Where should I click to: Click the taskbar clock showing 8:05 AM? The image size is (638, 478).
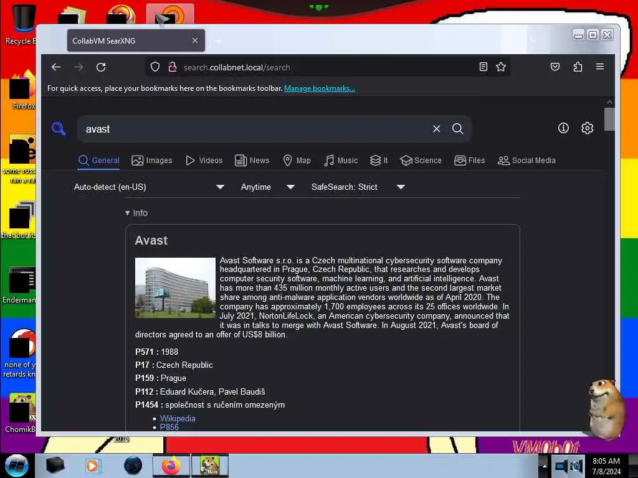(x=606, y=466)
